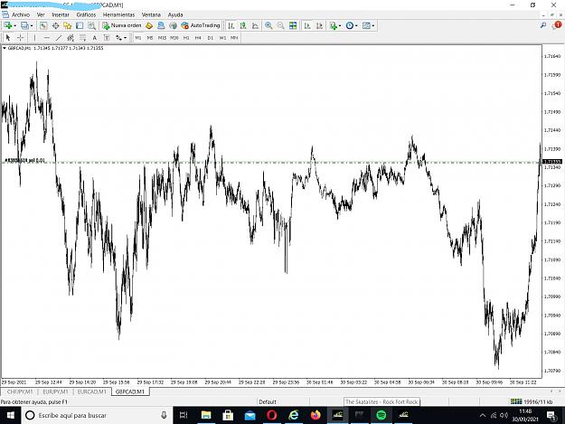Open a new chart window icon
565x424 pixels.
tap(7, 25)
